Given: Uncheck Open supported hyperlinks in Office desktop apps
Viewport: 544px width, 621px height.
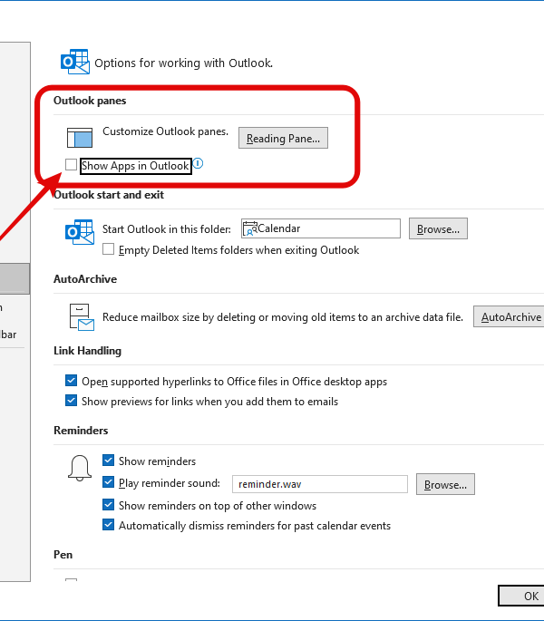Looking at the screenshot, I should tap(71, 381).
